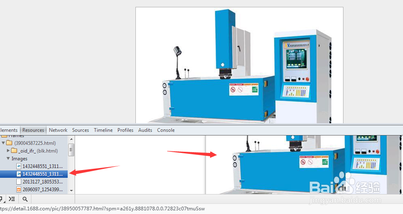
Task: Switch to the Network tab
Action: (58, 130)
